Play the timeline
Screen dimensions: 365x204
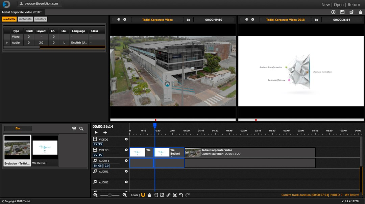(96, 133)
